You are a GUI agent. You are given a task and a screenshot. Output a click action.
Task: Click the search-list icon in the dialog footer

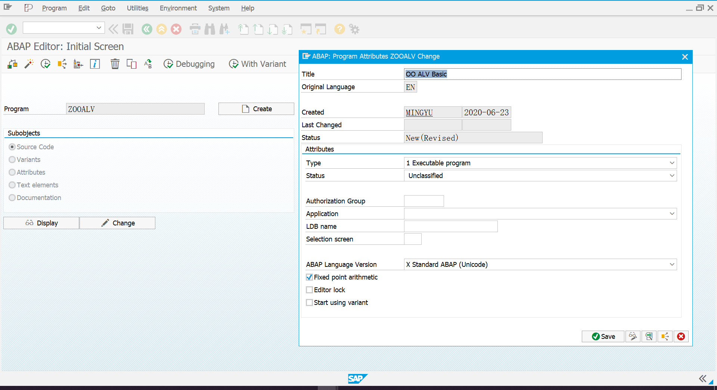tap(649, 336)
